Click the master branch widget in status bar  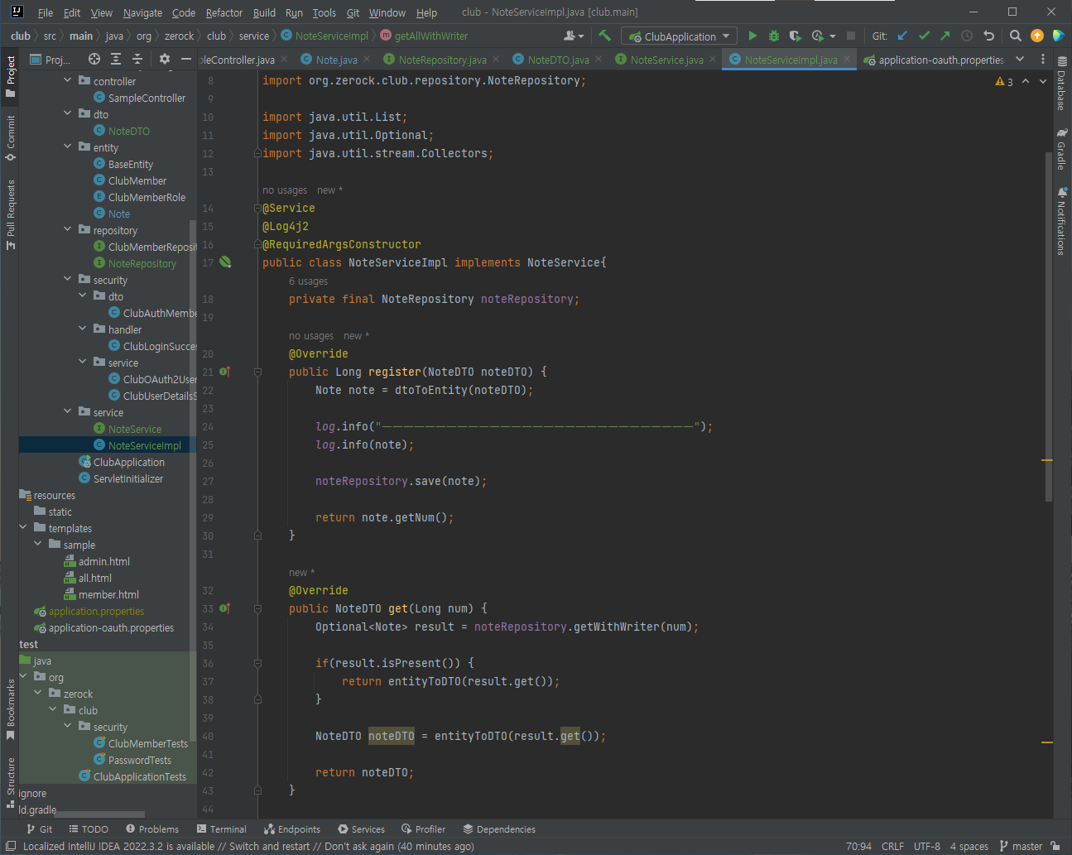(1021, 846)
